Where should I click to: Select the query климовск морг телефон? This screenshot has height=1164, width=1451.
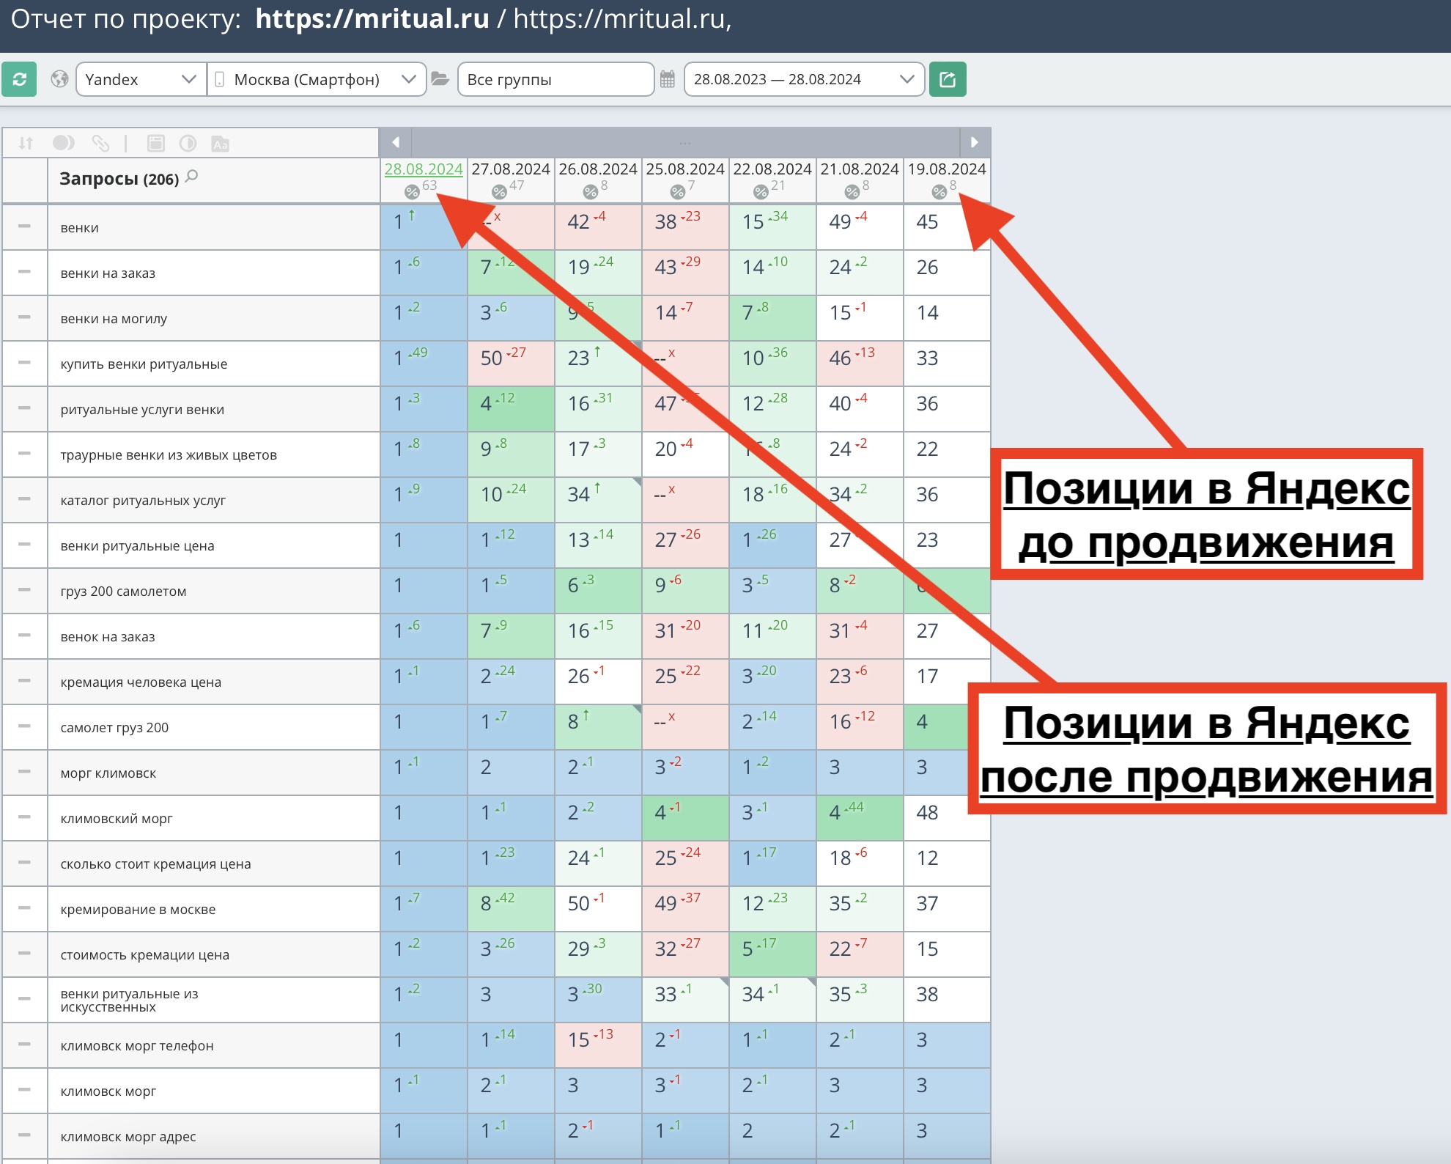pyautogui.click(x=137, y=1046)
